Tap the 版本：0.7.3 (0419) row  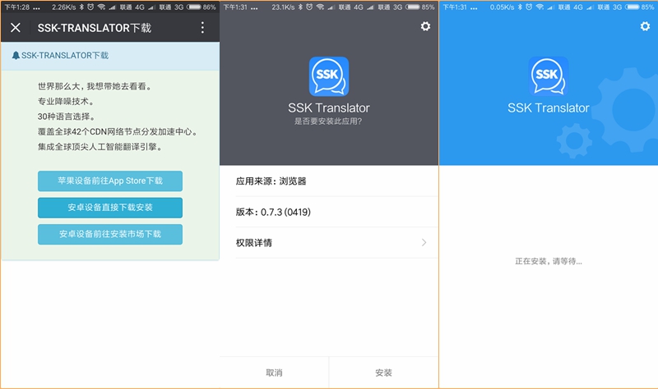(336, 212)
